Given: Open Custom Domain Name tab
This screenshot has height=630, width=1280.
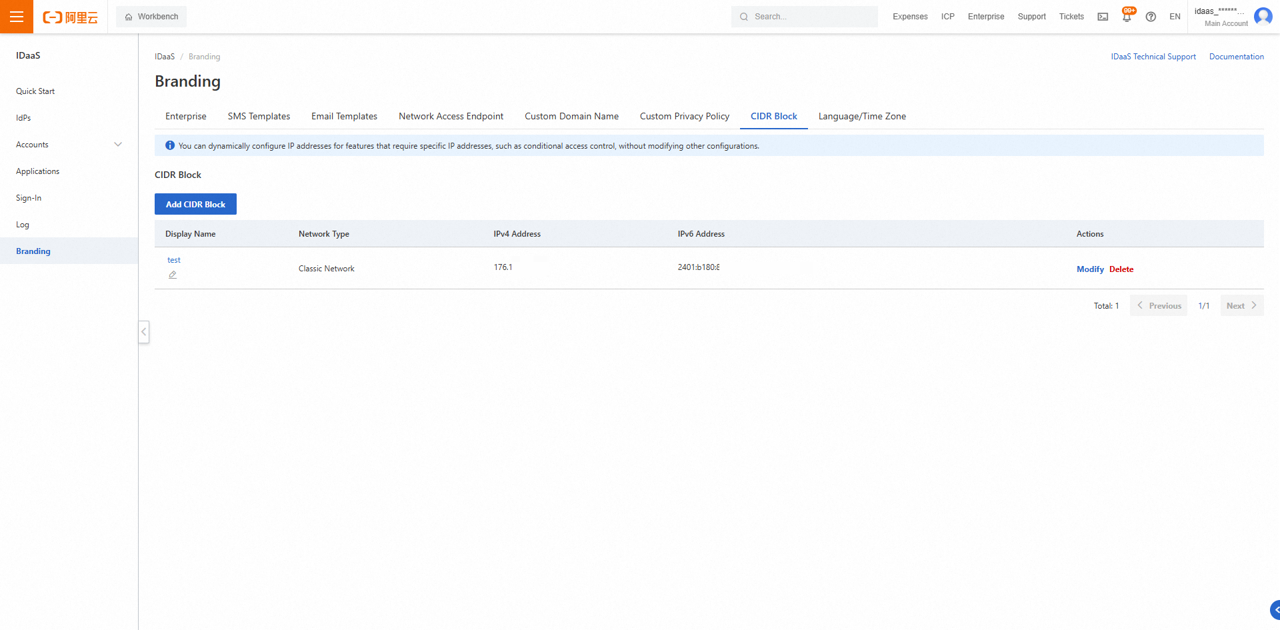Looking at the screenshot, I should coord(571,116).
